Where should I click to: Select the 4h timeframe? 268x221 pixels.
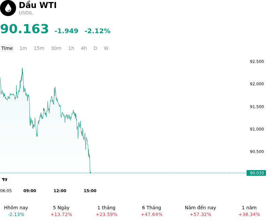coord(84,48)
